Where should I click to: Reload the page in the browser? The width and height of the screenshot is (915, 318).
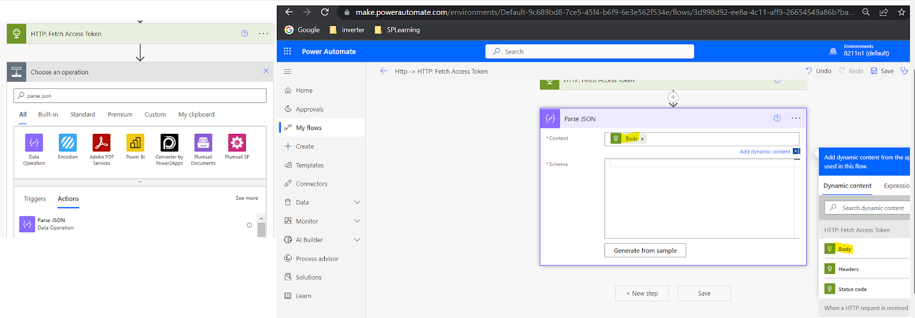(x=325, y=11)
